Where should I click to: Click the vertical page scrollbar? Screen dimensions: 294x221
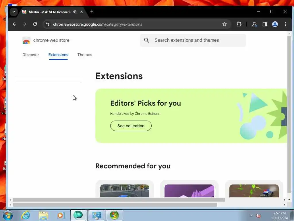(289, 114)
